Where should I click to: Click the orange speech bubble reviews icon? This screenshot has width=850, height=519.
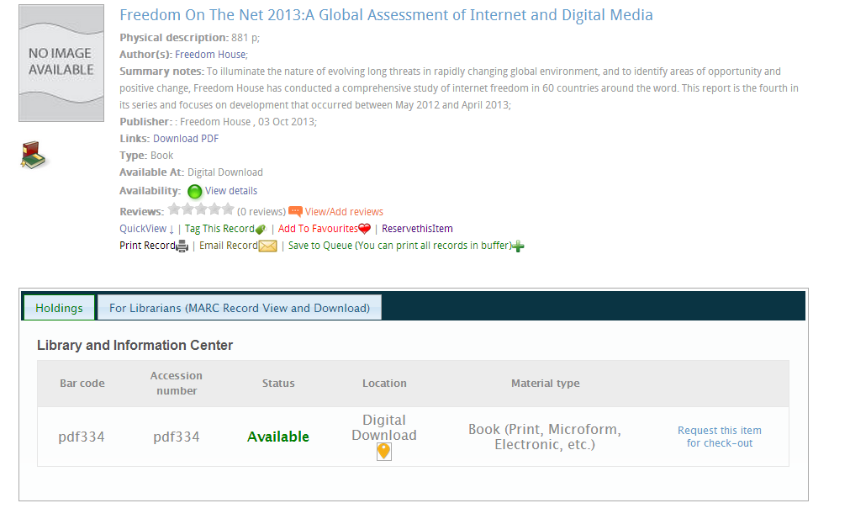point(295,212)
